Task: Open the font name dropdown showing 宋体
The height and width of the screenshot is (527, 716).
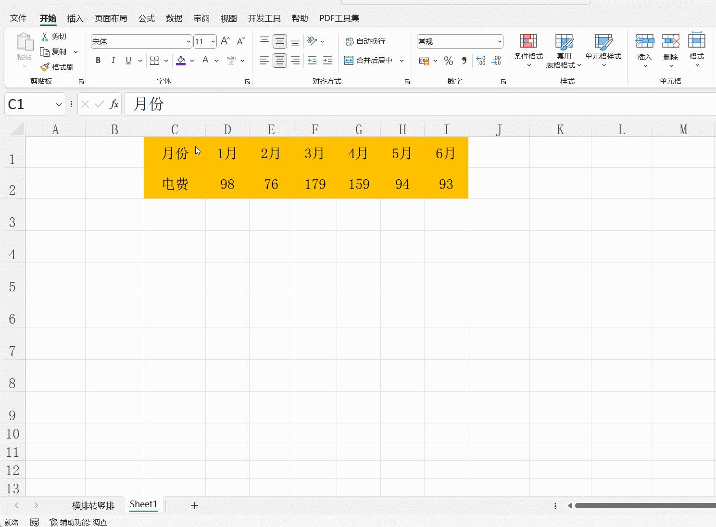Action: point(188,41)
